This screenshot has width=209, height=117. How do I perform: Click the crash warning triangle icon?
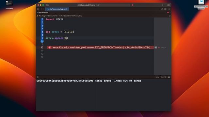tap(38, 16)
